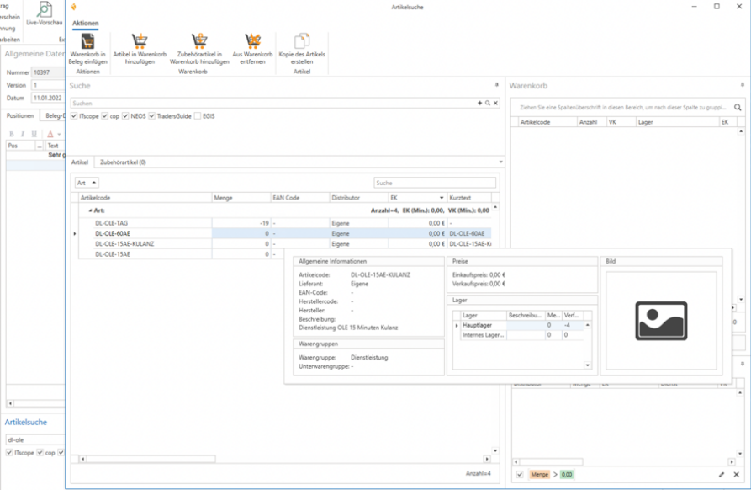The height and width of the screenshot is (490, 751).
Task: Click Zubehörartikel in Warenkorb hinzufügen icon
Action: pos(199,41)
